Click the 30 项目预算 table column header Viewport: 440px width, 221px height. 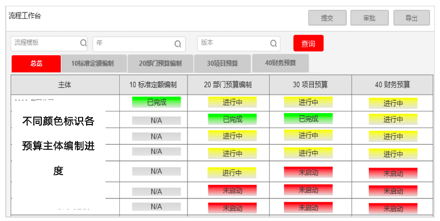click(310, 84)
